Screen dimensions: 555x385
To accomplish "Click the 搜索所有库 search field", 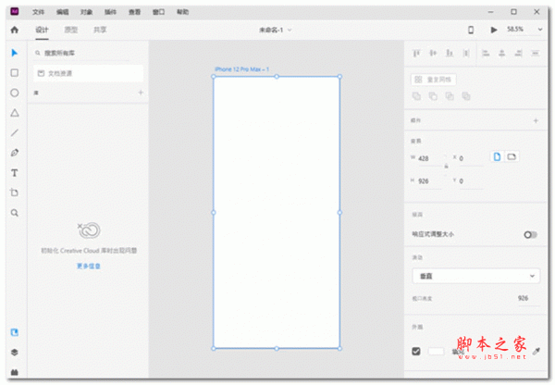I will pyautogui.click(x=82, y=53).
